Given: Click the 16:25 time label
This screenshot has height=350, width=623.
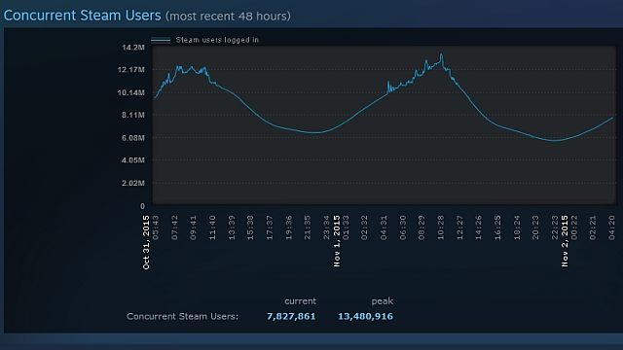Looking at the screenshot, I should tap(498, 227).
